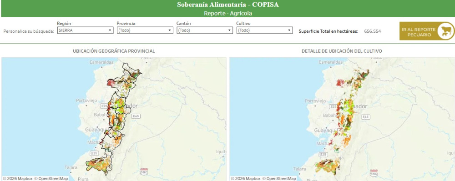Click Talara label on right map

pos(300,169)
